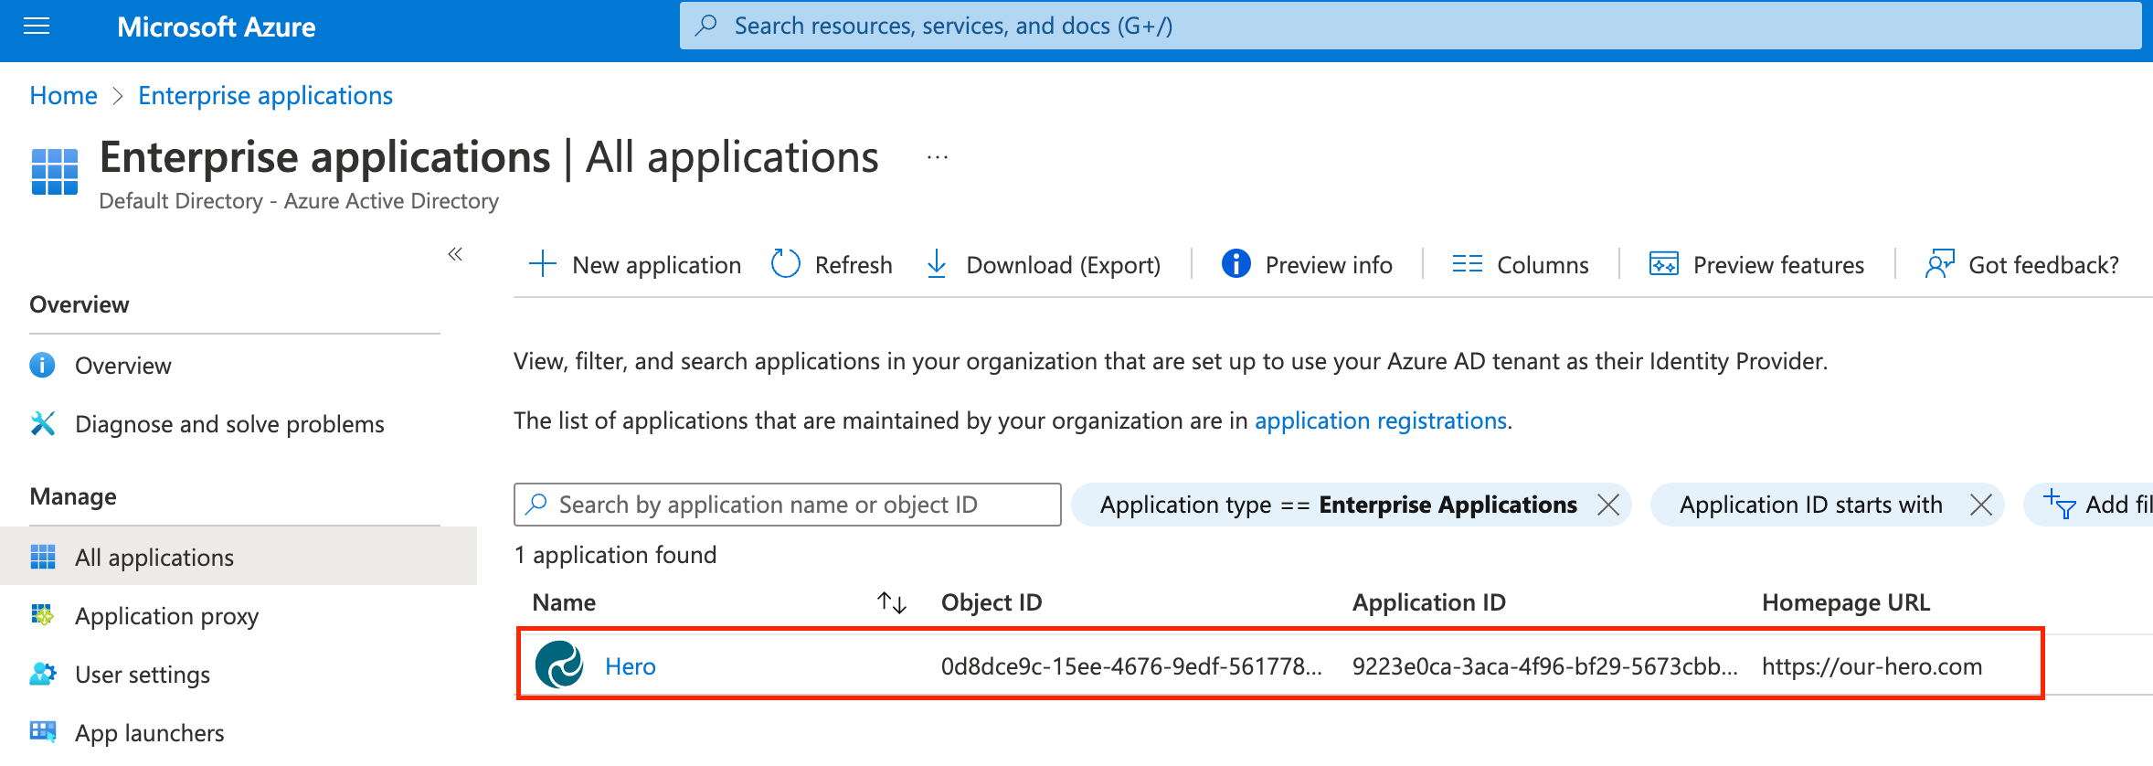This screenshot has height=766, width=2153.
Task: Click the App launchers icon
Action: [43, 731]
